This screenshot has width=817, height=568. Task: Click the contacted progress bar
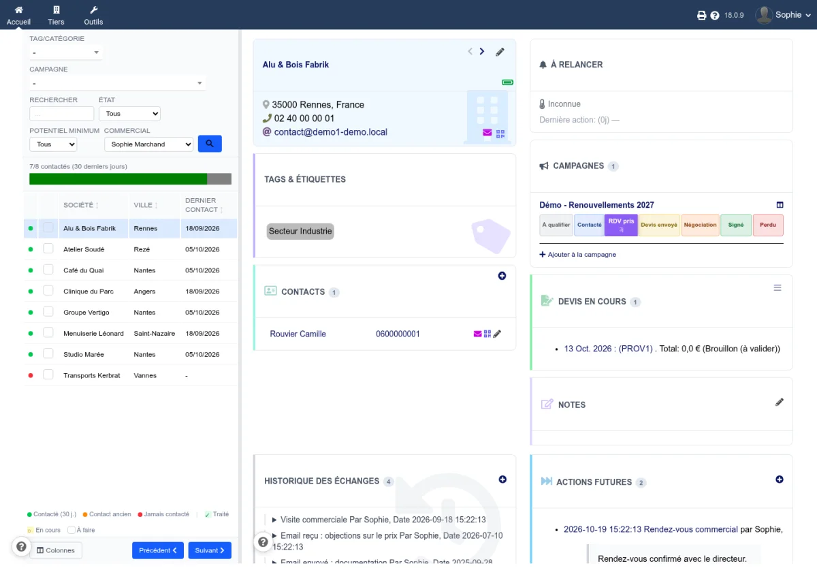(130, 179)
